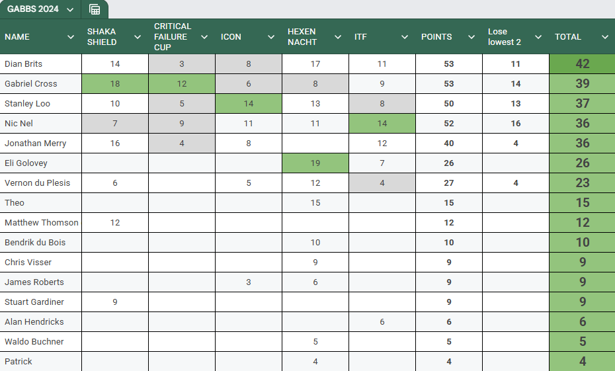The width and height of the screenshot is (615, 371).
Task: Click the Lose lowest 2 column chevron
Action: pyautogui.click(x=538, y=37)
